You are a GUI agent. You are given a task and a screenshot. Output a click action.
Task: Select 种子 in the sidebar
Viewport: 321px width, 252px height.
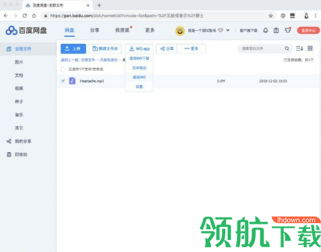pos(19,102)
